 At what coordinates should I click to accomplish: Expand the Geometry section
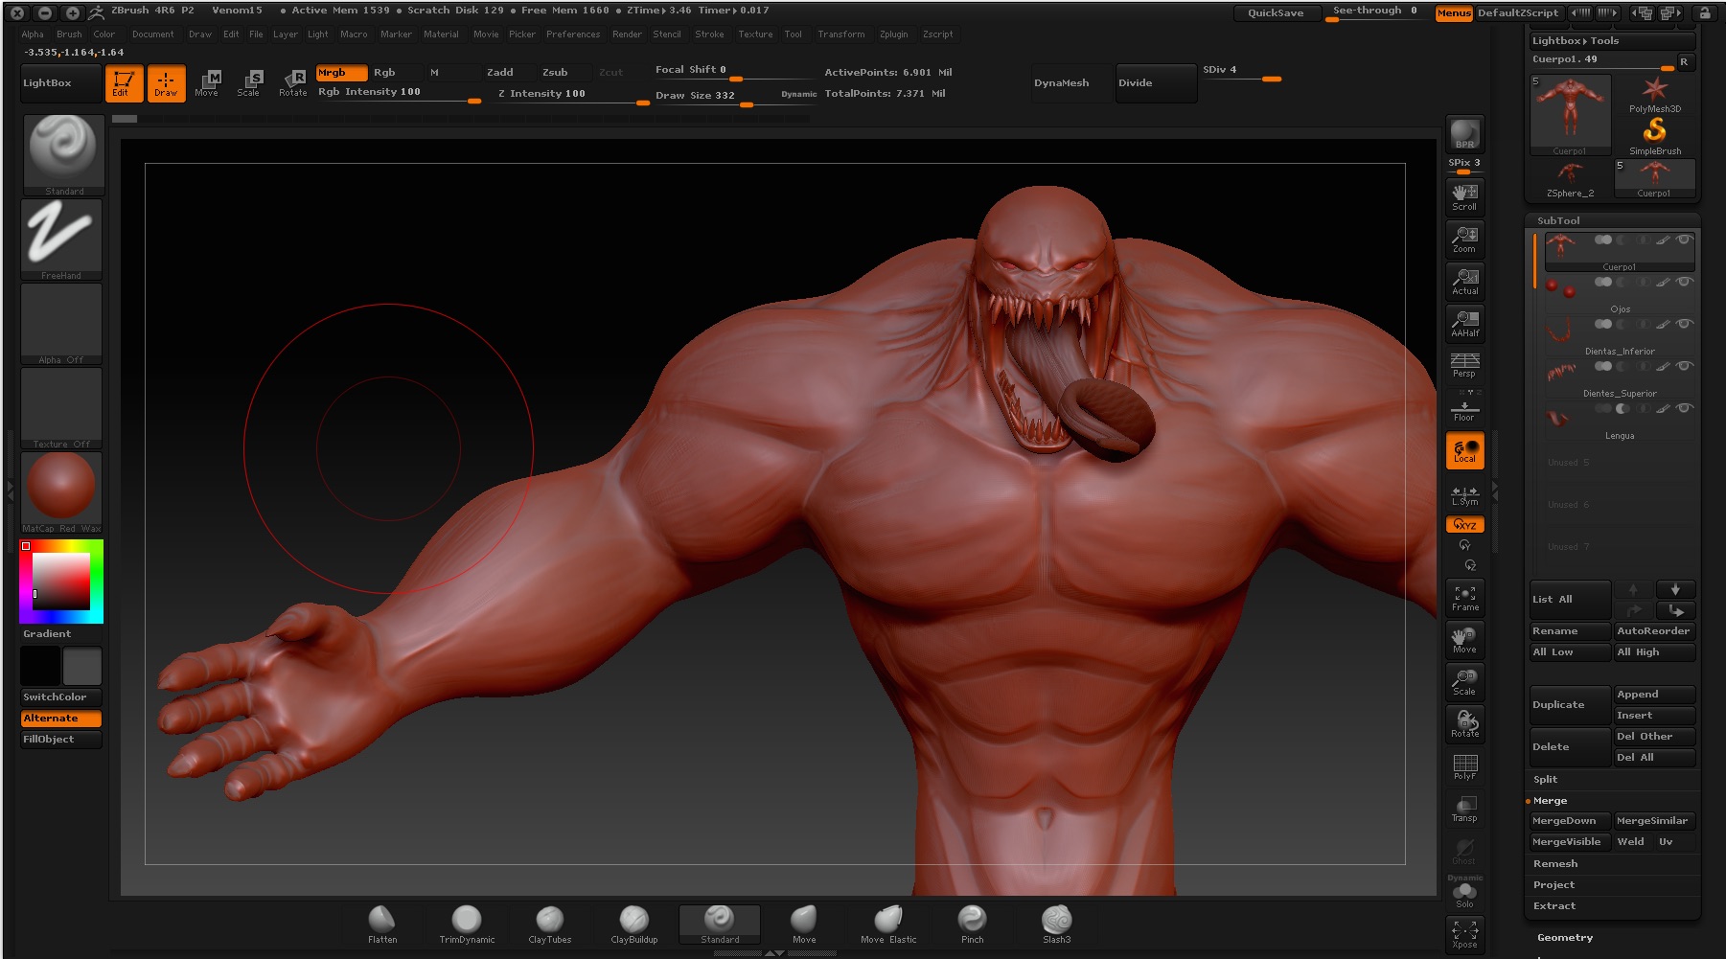point(1564,937)
